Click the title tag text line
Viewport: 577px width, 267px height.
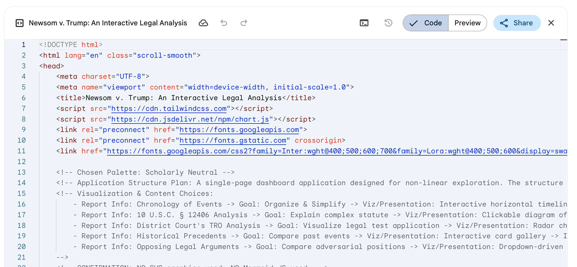(186, 98)
